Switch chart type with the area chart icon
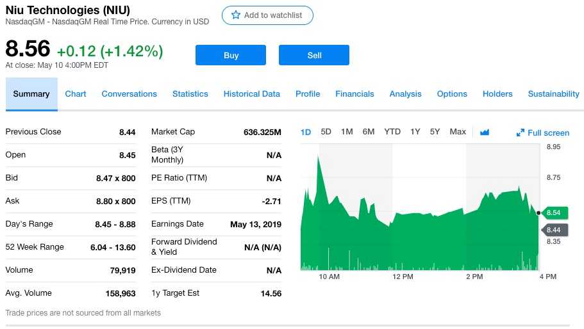The height and width of the screenshot is (329, 584). tap(484, 132)
